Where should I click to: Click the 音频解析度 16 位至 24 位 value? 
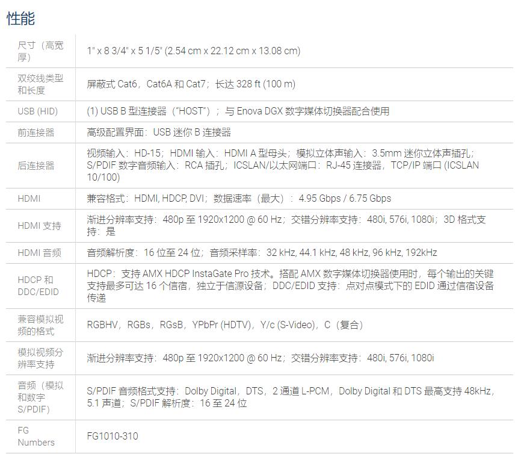262,252
